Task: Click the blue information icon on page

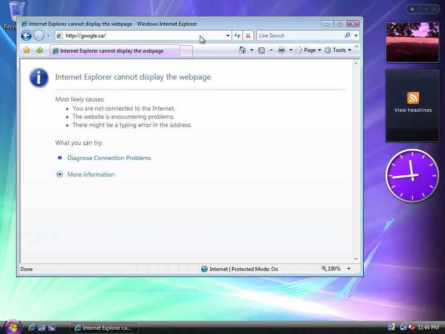Action: 39,77
